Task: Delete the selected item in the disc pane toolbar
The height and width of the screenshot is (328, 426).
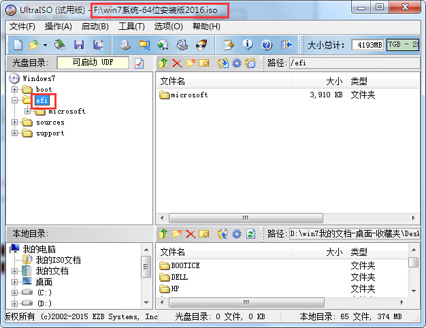Action: [x=177, y=63]
